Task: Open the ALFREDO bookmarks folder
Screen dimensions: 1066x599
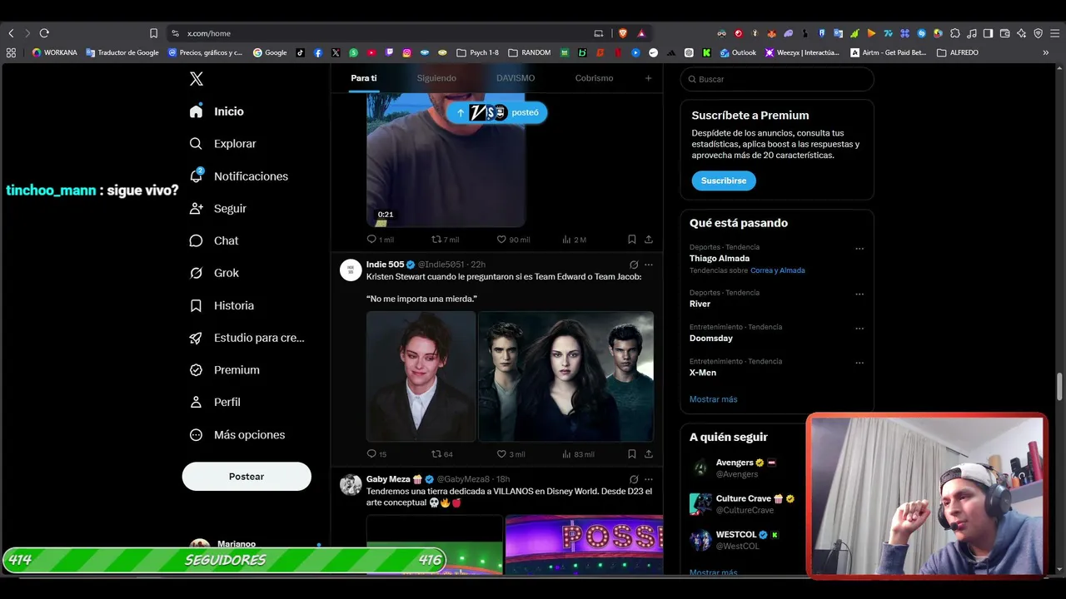Action: [959, 52]
